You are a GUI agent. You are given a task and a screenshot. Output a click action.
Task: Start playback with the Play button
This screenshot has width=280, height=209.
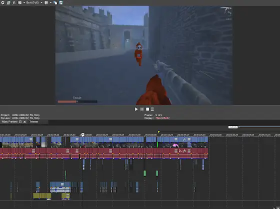click(x=136, y=109)
